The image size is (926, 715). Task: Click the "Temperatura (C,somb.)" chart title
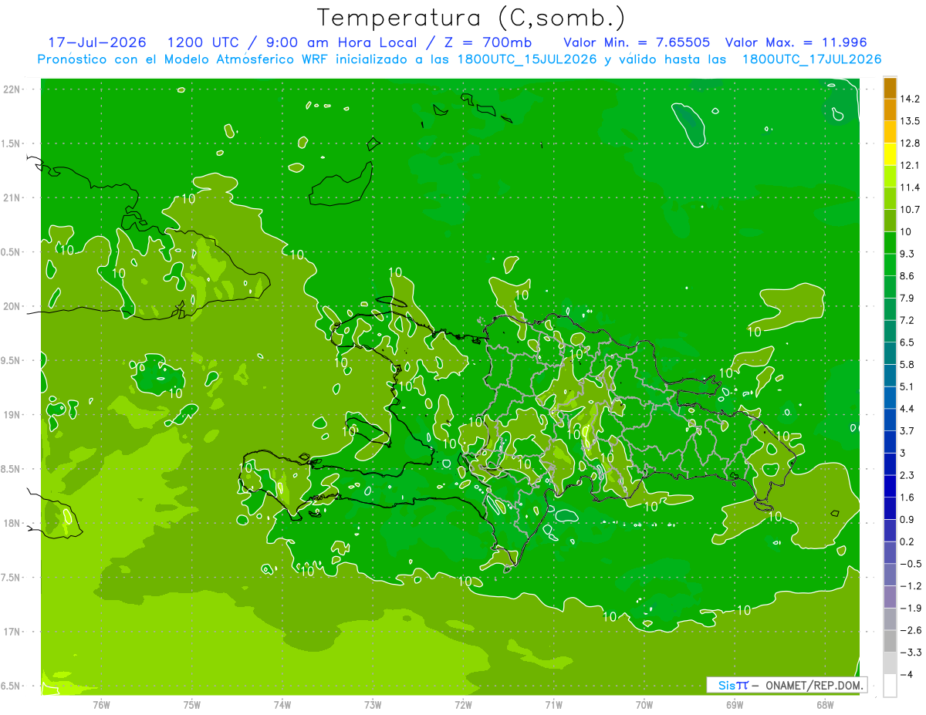click(x=471, y=18)
